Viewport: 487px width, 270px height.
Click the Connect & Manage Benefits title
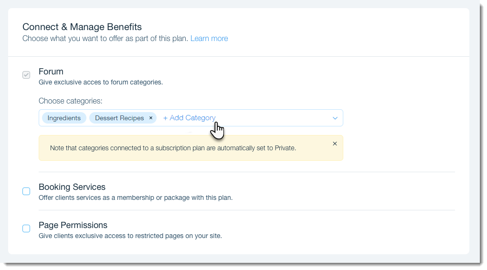click(x=82, y=27)
